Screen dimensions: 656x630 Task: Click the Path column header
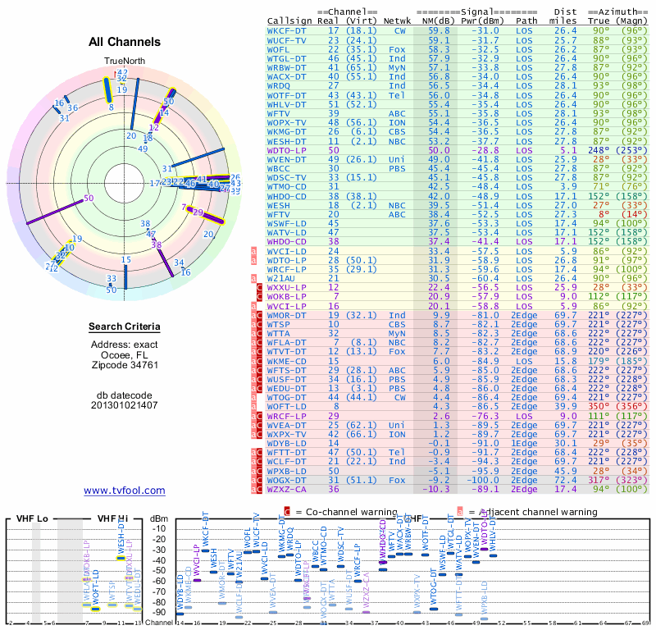click(526, 21)
